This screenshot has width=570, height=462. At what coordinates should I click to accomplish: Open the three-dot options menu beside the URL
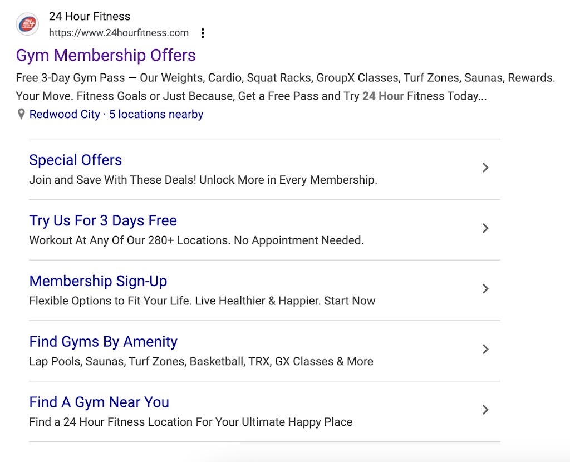coord(203,33)
